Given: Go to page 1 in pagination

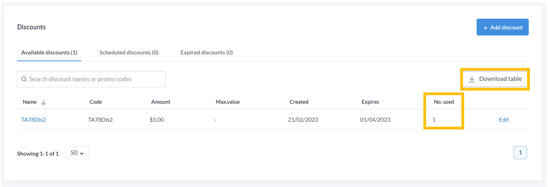Looking at the screenshot, I should click(520, 152).
